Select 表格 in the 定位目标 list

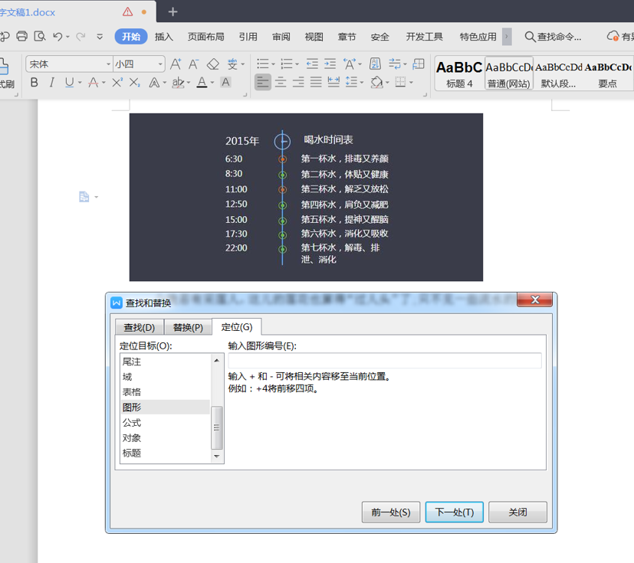(166, 391)
